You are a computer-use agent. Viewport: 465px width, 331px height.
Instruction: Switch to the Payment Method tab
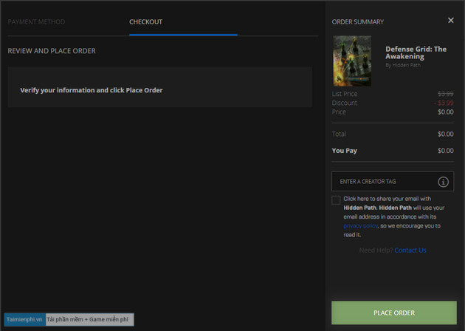click(x=36, y=21)
